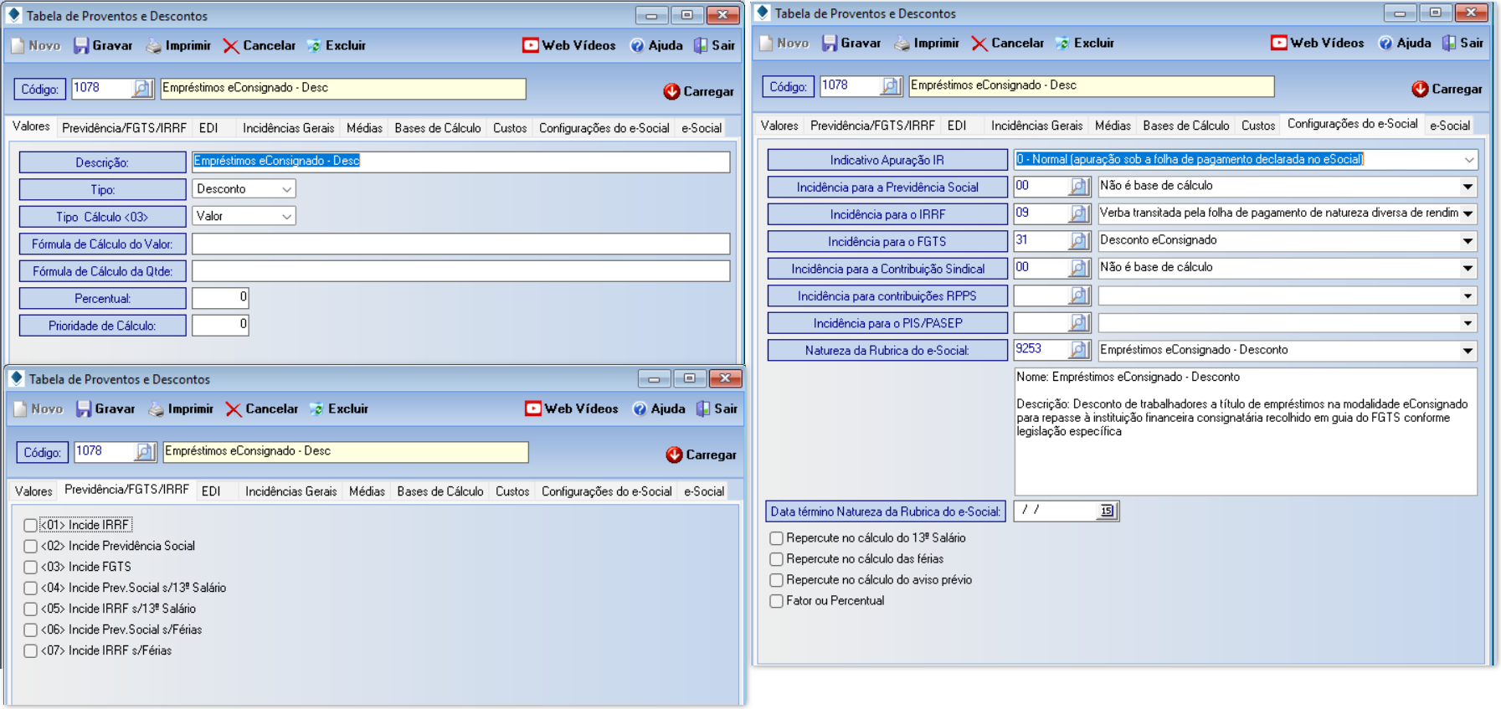Screen dimensions: 1501x709
Task: Tick Repercute no cálculo das férias
Action: [777, 559]
